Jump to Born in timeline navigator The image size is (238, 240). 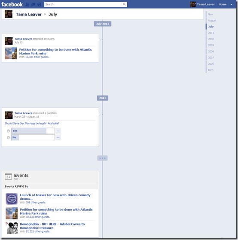point(211,70)
